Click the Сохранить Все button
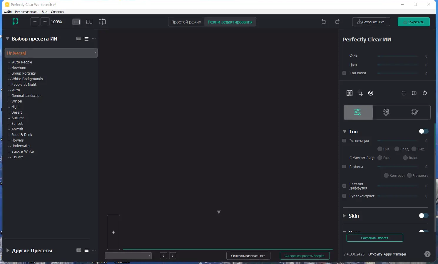The width and height of the screenshot is (438, 264). tap(371, 22)
